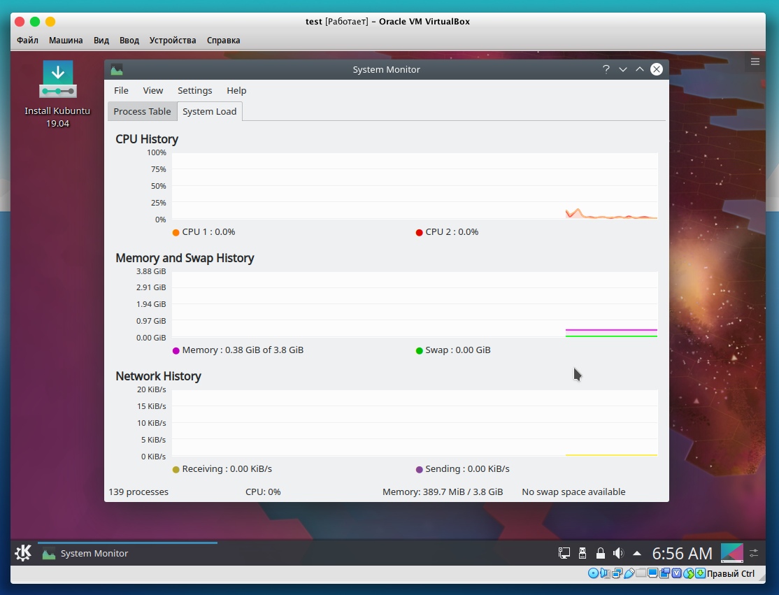Click the purple Sending legend dot
779x595 pixels.
click(x=419, y=469)
